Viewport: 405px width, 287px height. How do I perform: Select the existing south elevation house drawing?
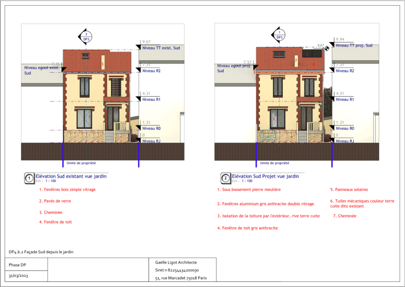click(x=97, y=96)
